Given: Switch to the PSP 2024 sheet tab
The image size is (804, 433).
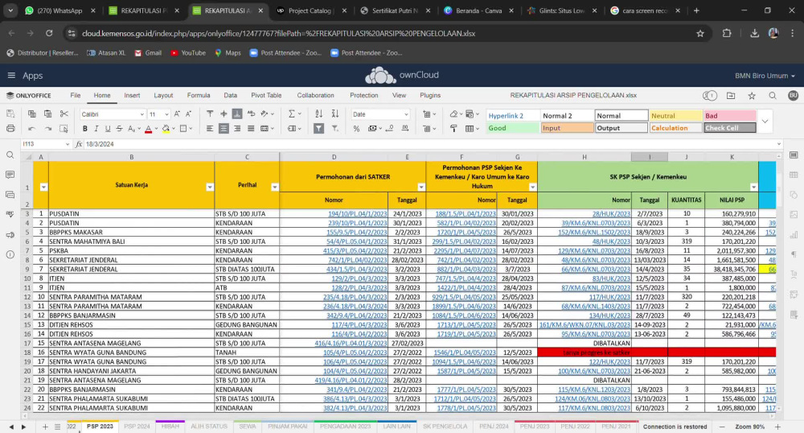Looking at the screenshot, I should pyautogui.click(x=137, y=427).
